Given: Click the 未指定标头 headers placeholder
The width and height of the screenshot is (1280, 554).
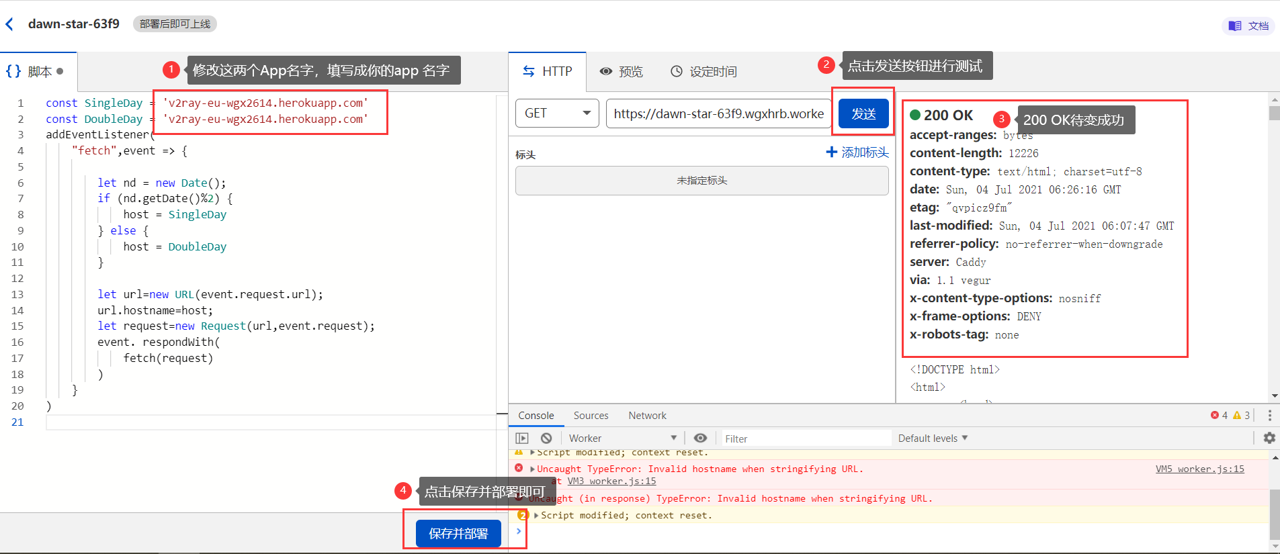Looking at the screenshot, I should (702, 181).
